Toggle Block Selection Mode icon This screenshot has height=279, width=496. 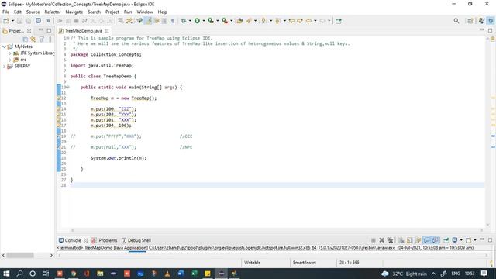164,21
